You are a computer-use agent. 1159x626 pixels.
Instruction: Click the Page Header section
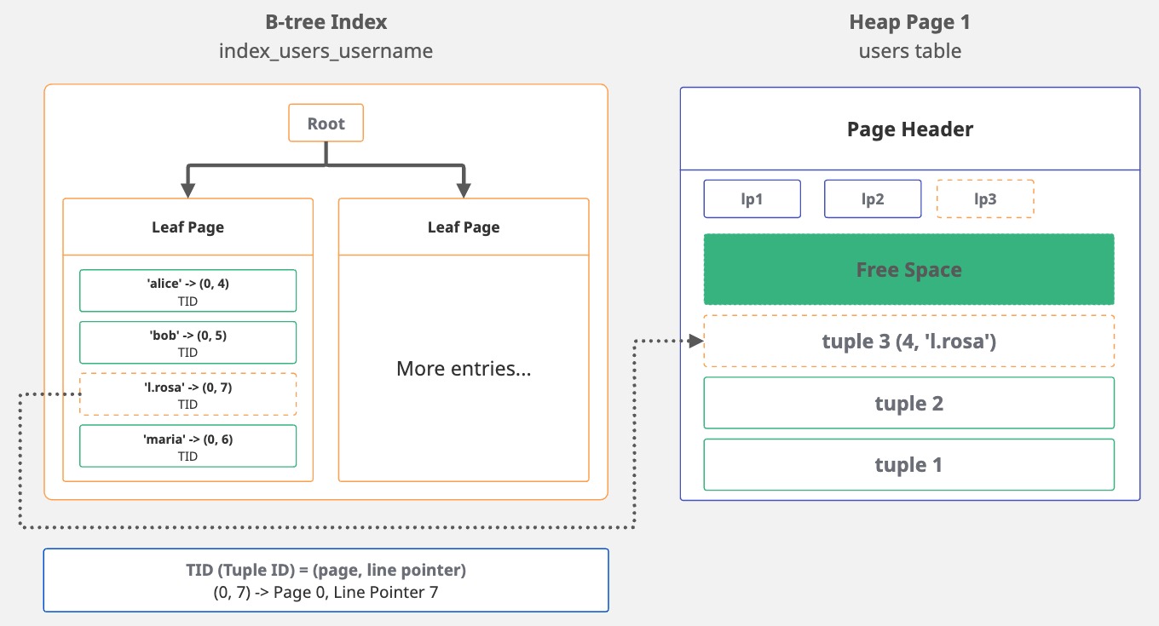click(x=909, y=129)
